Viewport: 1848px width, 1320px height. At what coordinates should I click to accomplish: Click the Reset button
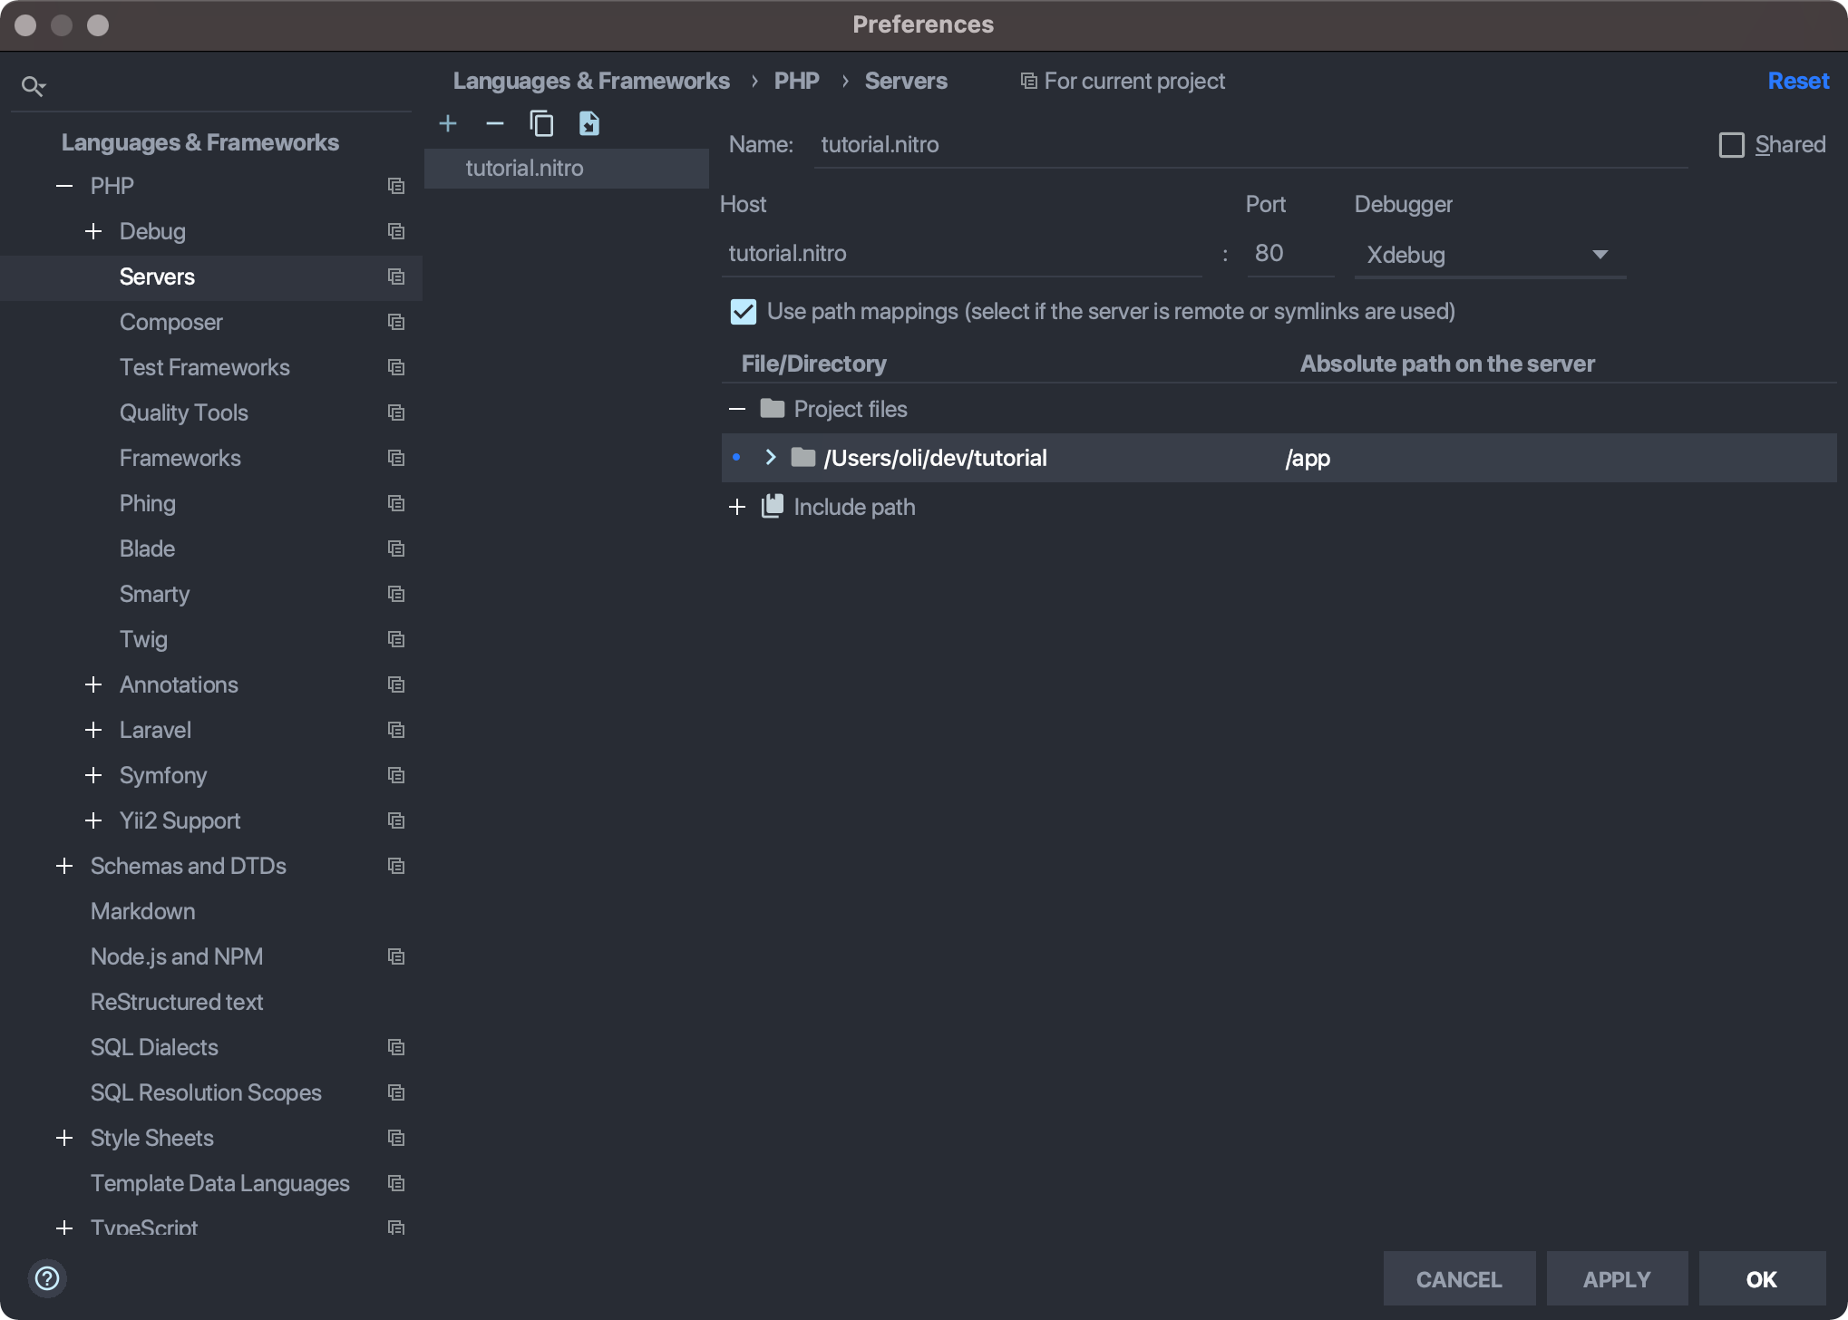[x=1798, y=82]
